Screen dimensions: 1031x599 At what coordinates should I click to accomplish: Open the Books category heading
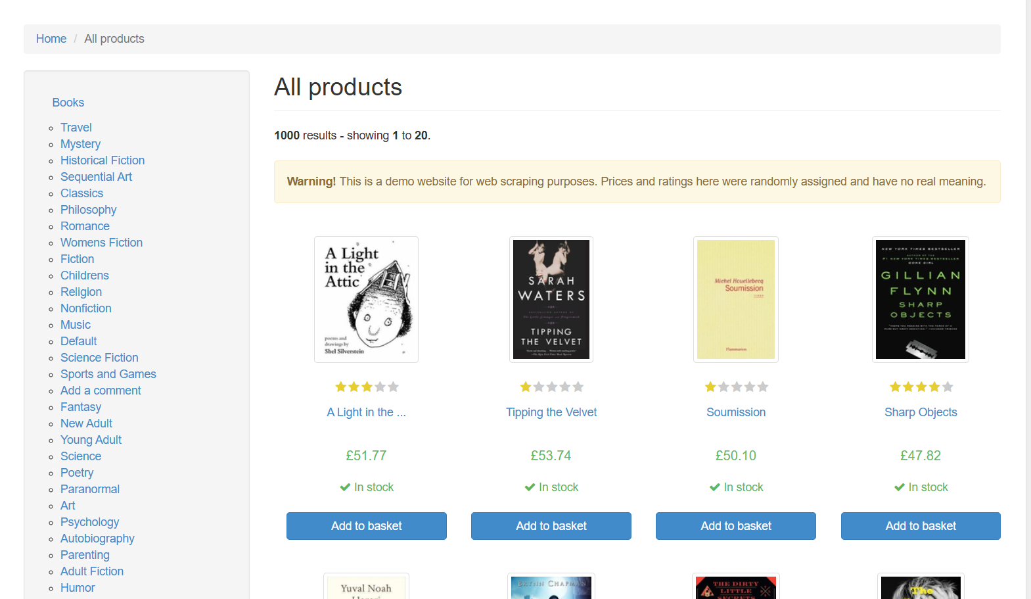point(68,103)
